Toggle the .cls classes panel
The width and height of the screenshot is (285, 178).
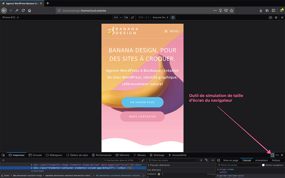213,160
